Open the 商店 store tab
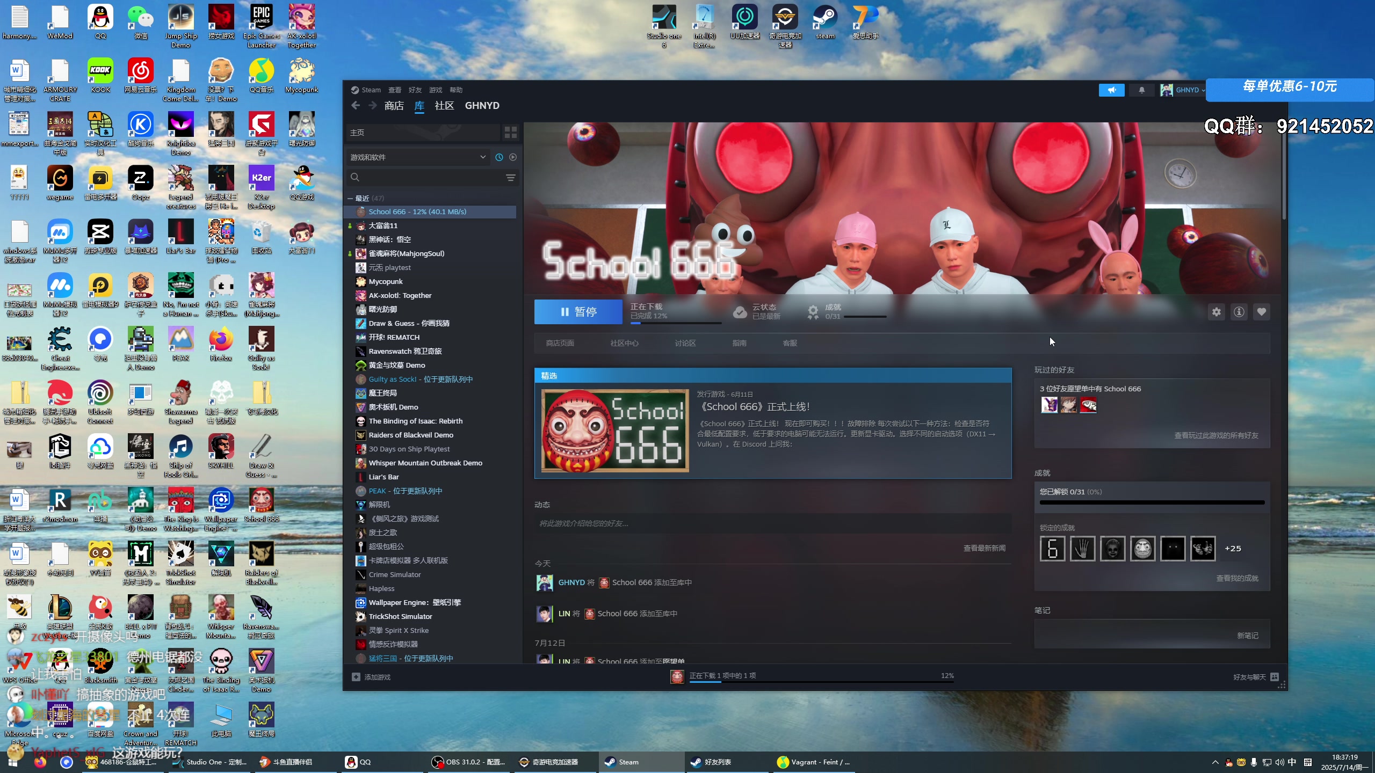Image resolution: width=1375 pixels, height=773 pixels. point(394,106)
